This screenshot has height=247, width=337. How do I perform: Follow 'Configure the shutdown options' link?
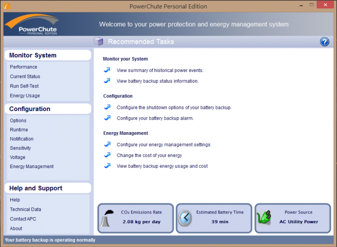click(174, 107)
